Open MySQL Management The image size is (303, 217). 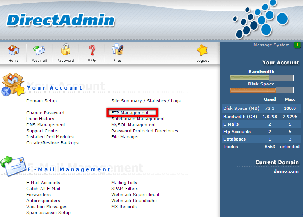pos(133,125)
